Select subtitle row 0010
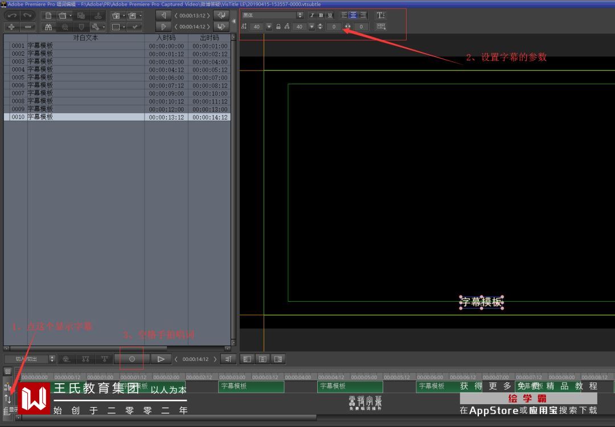 tap(117, 117)
